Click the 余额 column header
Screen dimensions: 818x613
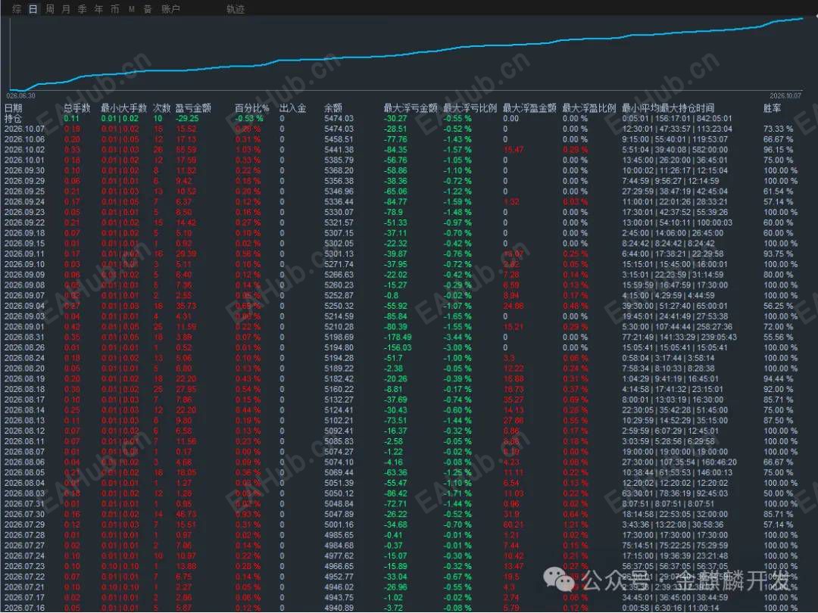click(x=333, y=108)
